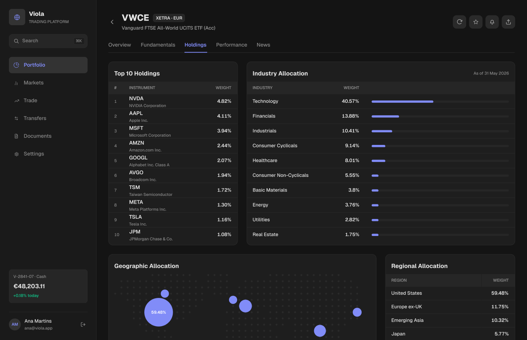This screenshot has width=527, height=340.
Task: Switch to the News tab
Action: (263, 45)
